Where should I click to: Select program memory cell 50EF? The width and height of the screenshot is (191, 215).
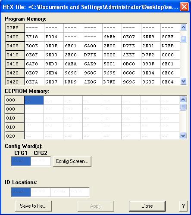[170, 37]
